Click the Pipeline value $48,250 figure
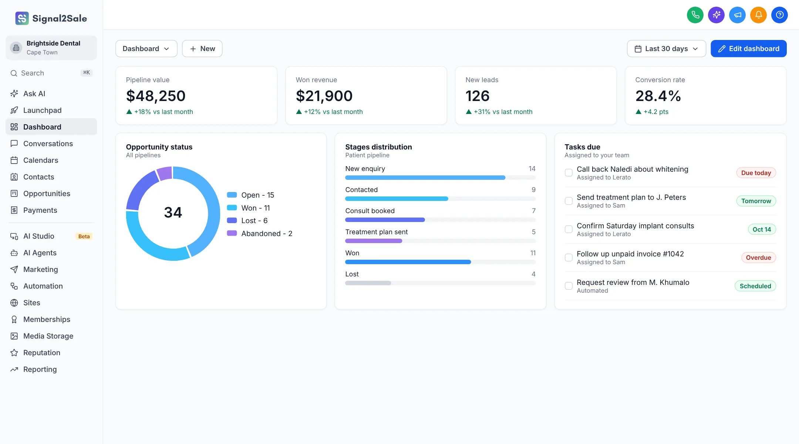799x444 pixels. [156, 96]
